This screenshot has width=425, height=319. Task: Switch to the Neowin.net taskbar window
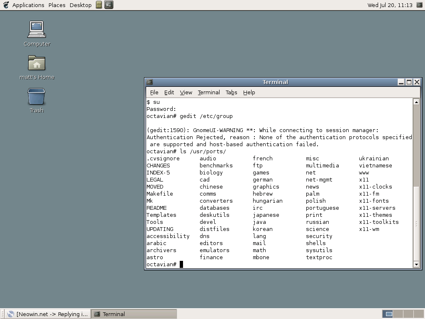point(48,314)
